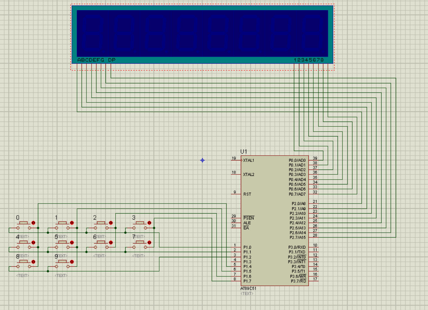Viewport: 428px width, 310px height.
Task: Click the P3.4/T0 pin label
Action: (x=298, y=267)
